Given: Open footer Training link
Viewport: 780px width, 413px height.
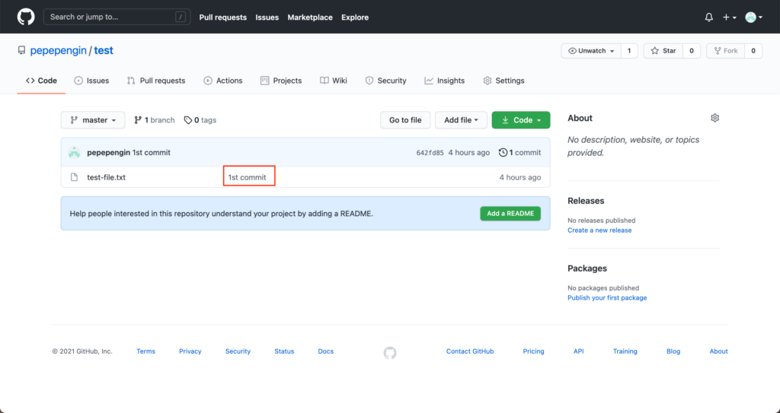Looking at the screenshot, I should click(625, 351).
